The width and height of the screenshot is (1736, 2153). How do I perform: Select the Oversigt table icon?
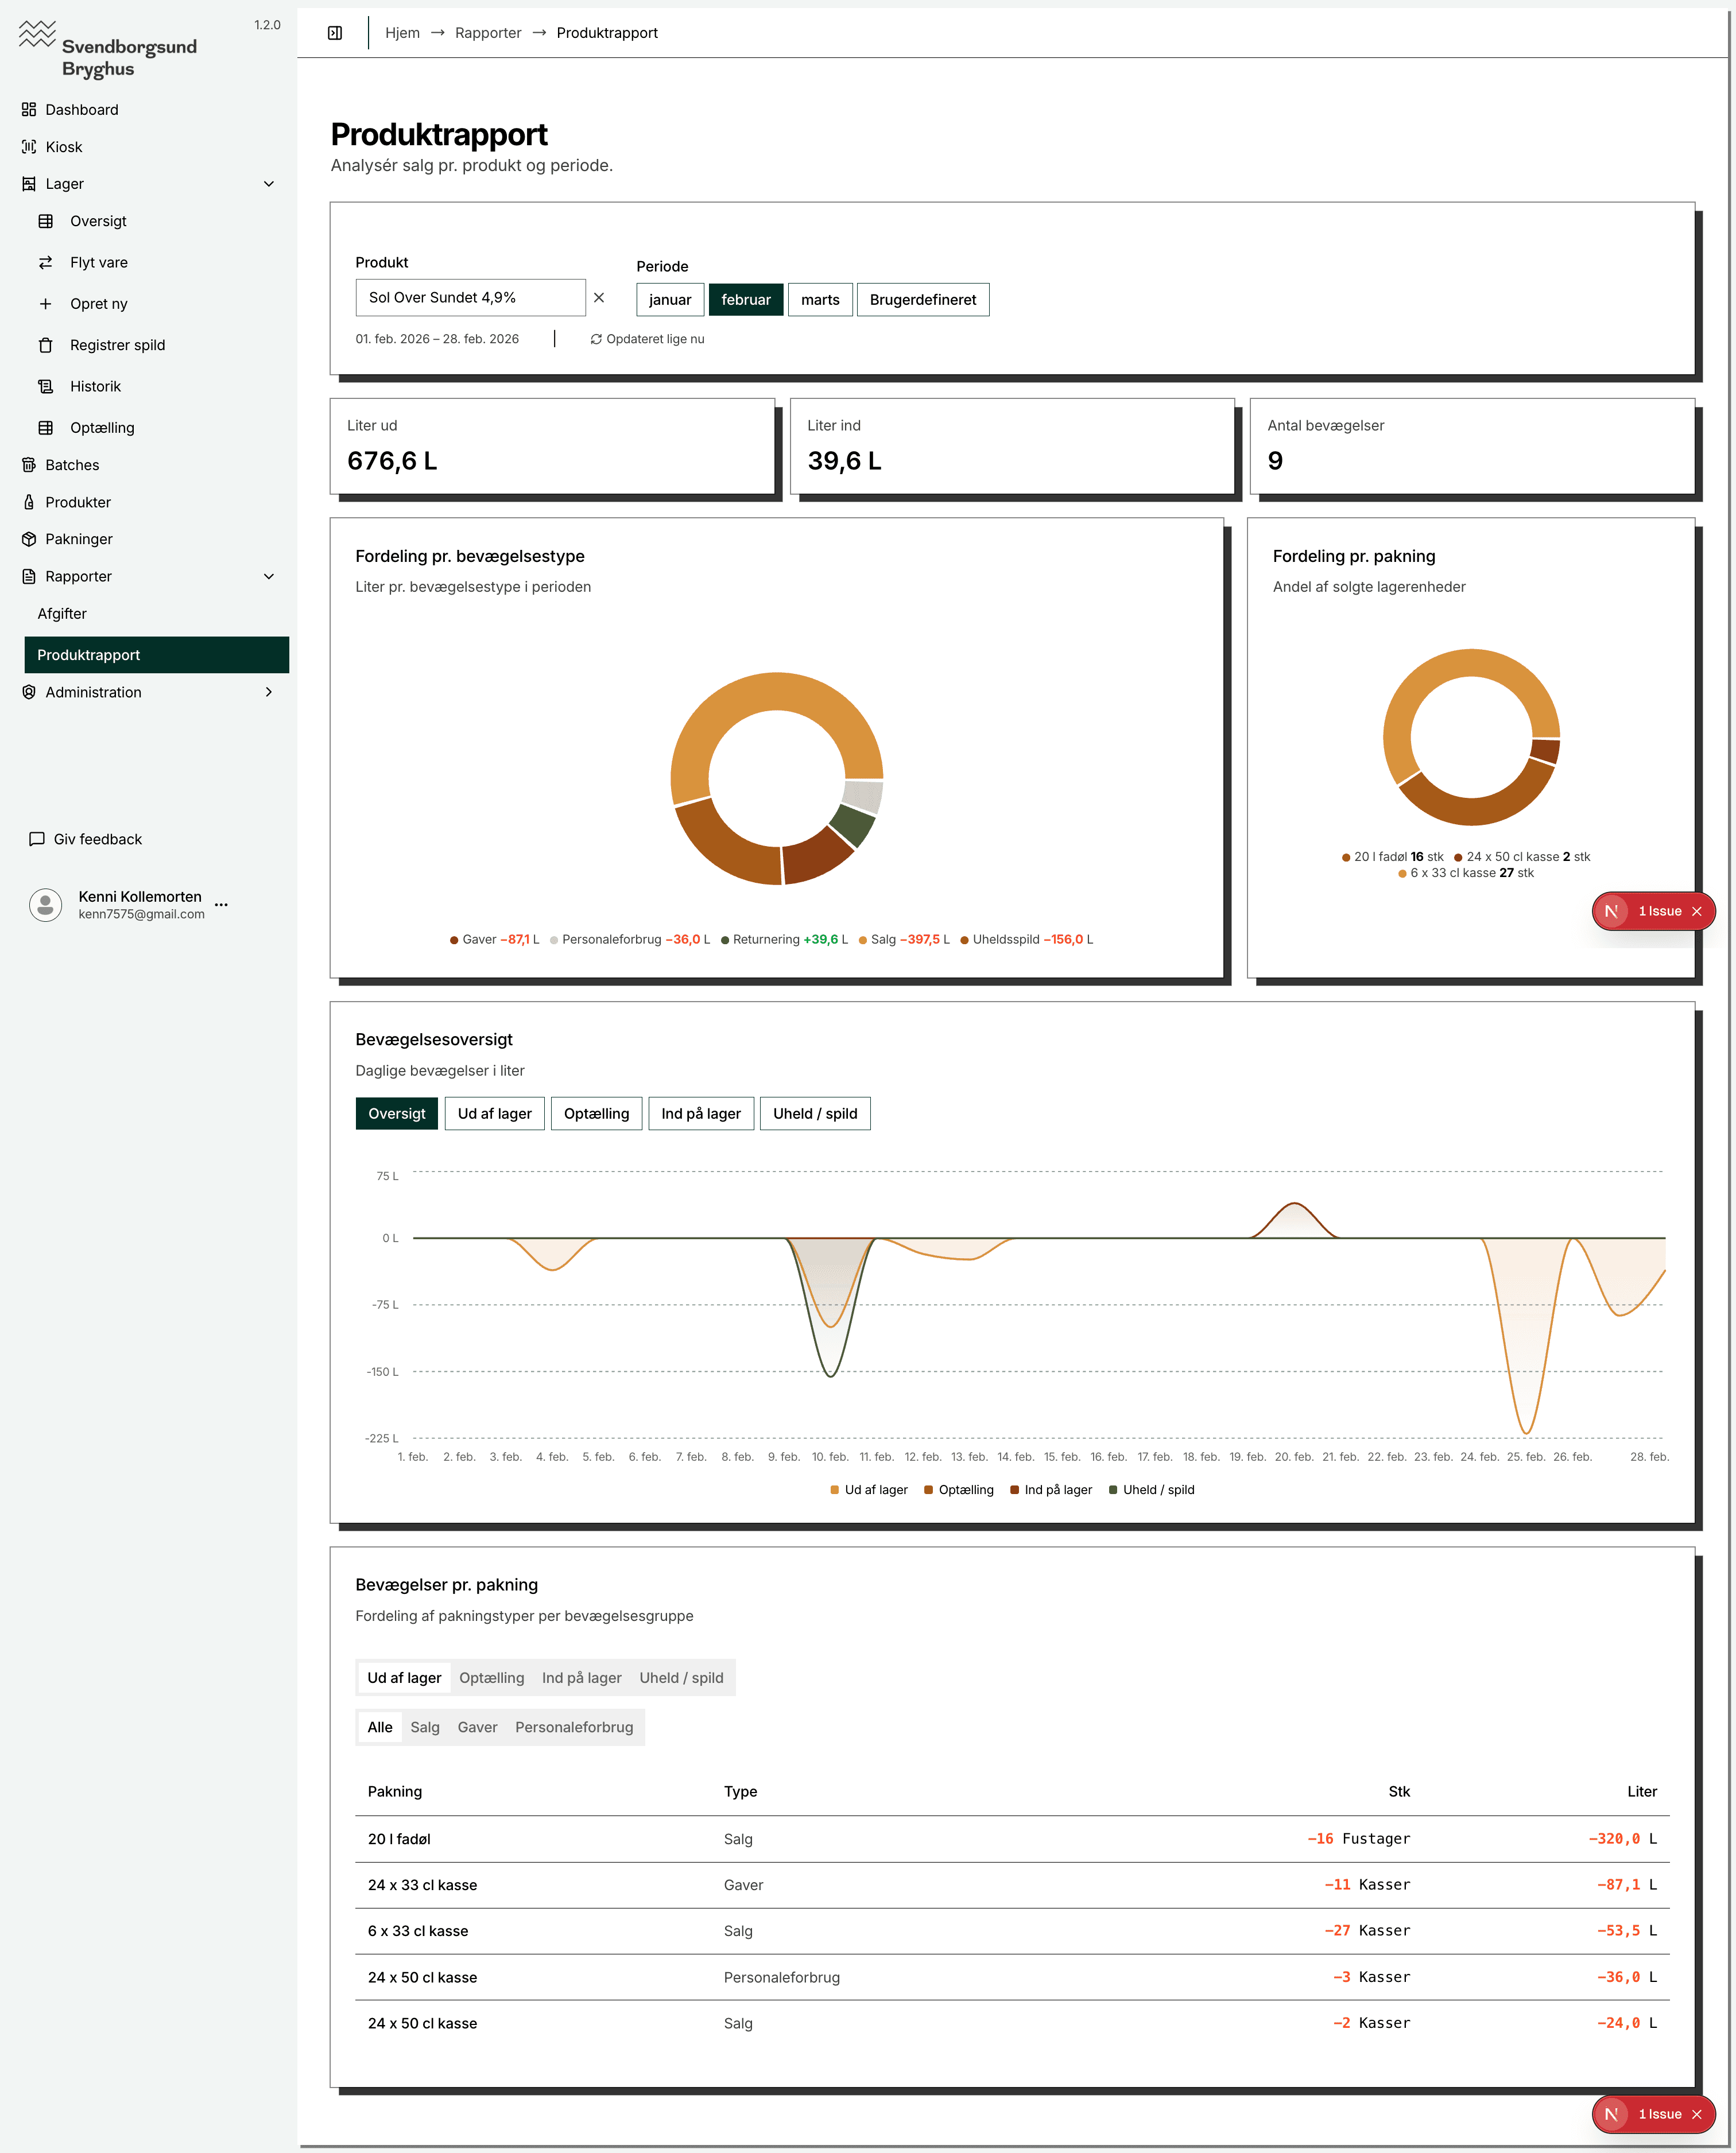click(46, 221)
